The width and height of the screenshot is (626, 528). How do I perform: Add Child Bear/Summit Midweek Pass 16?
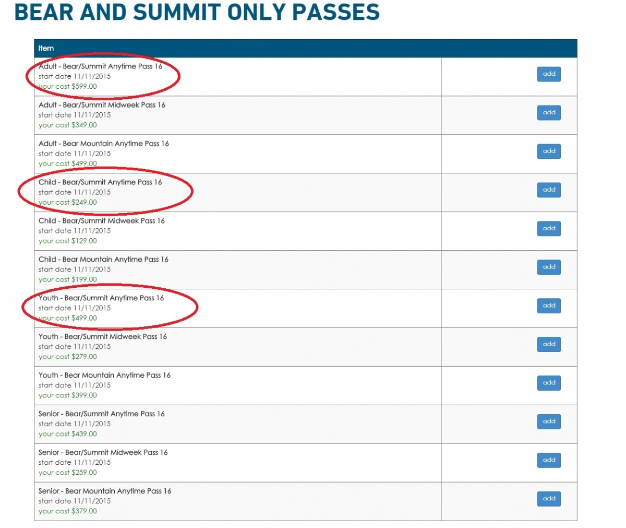pyautogui.click(x=549, y=229)
